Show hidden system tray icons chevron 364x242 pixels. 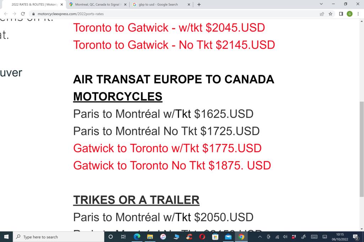pos(260,237)
